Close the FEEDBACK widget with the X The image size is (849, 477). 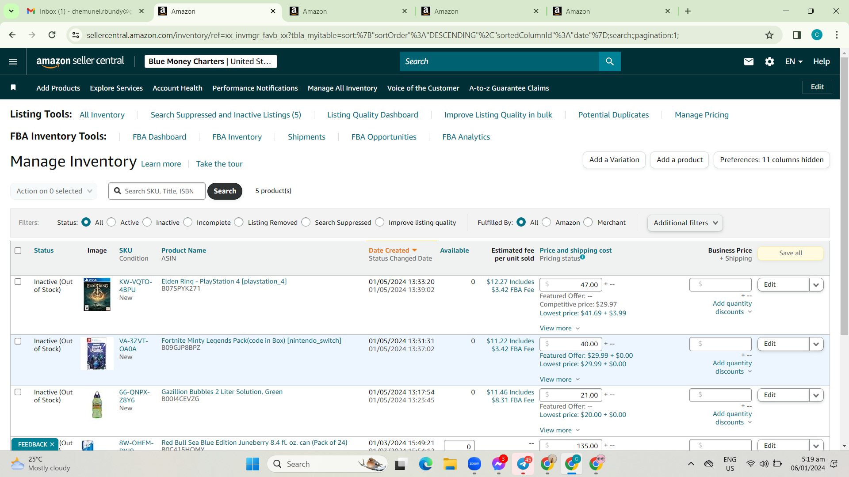click(x=52, y=444)
